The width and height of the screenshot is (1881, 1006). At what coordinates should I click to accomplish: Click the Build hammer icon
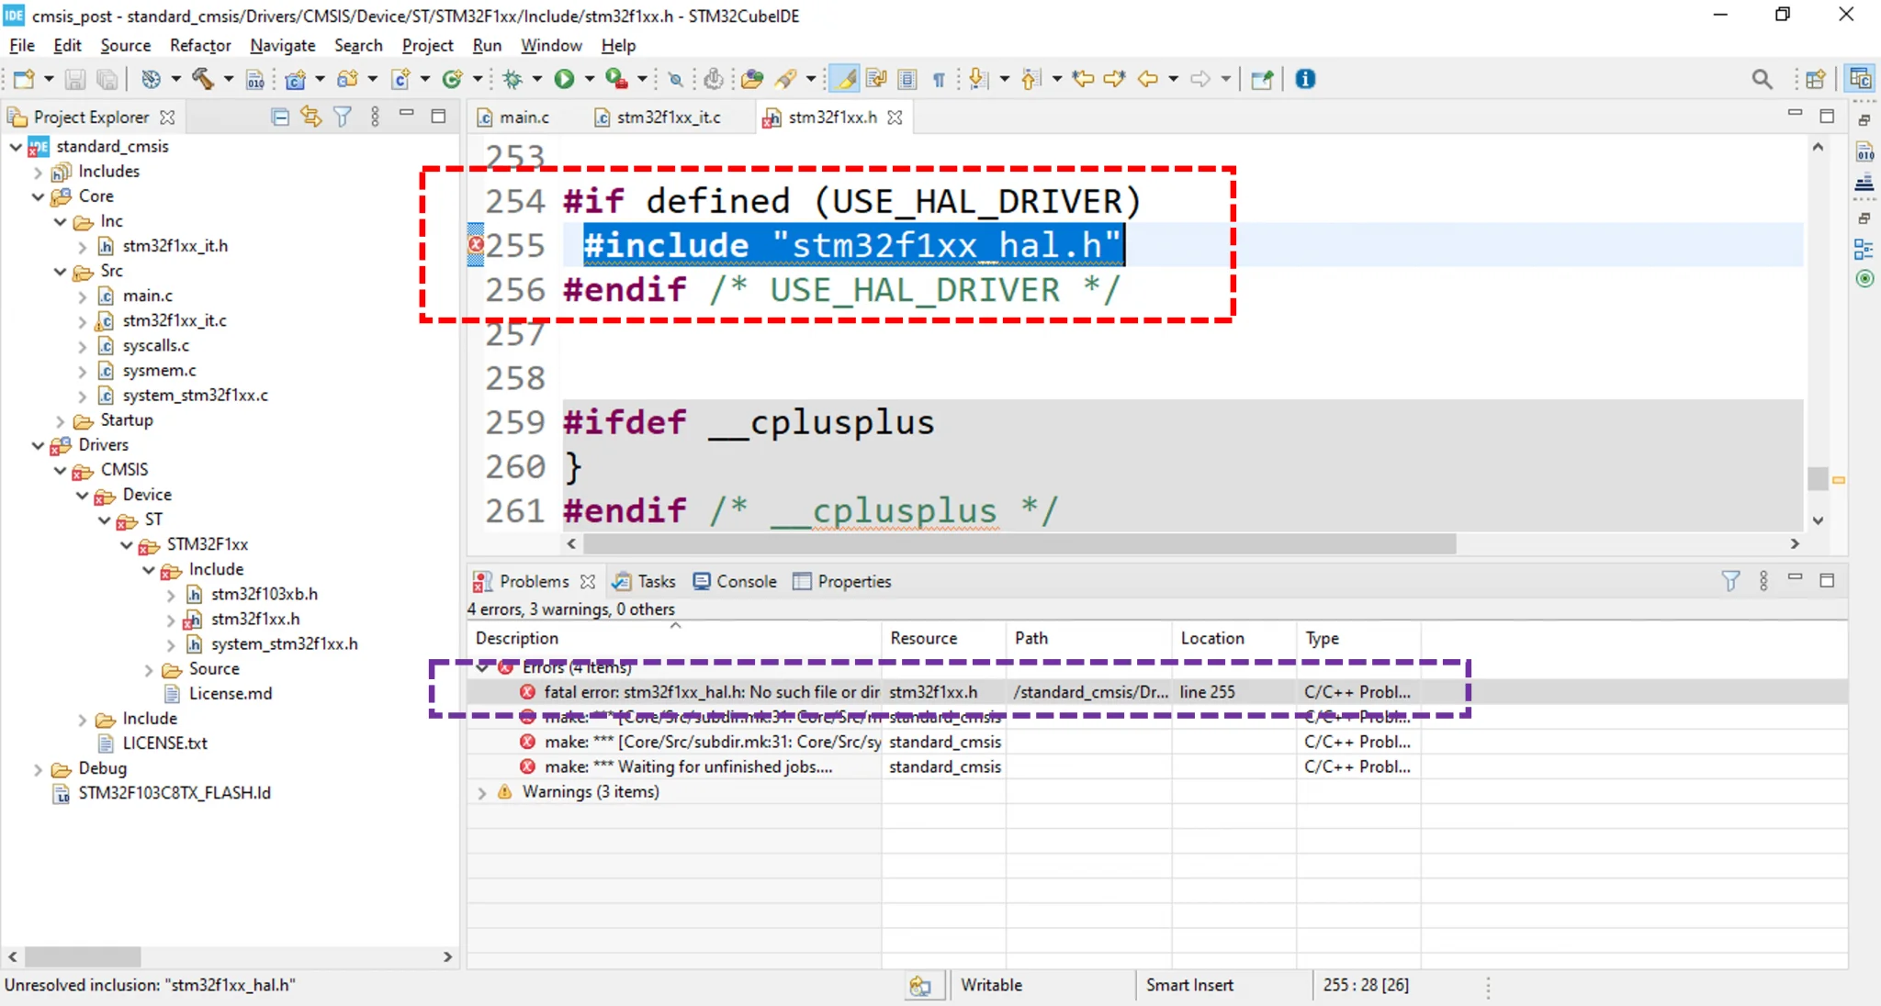point(203,79)
